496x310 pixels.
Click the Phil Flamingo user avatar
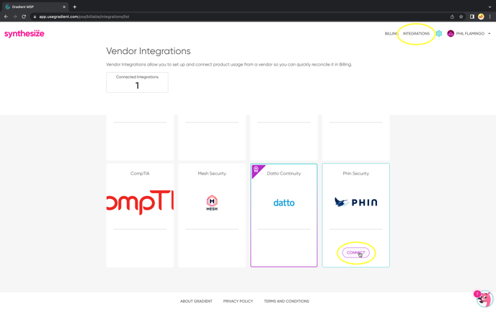click(x=451, y=33)
